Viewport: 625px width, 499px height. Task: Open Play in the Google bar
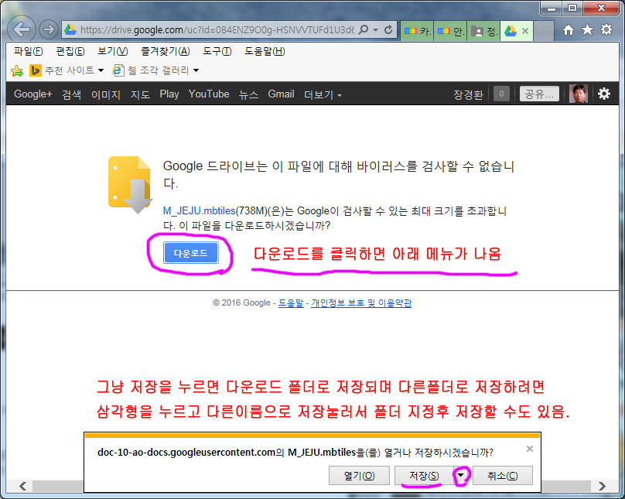tap(169, 94)
